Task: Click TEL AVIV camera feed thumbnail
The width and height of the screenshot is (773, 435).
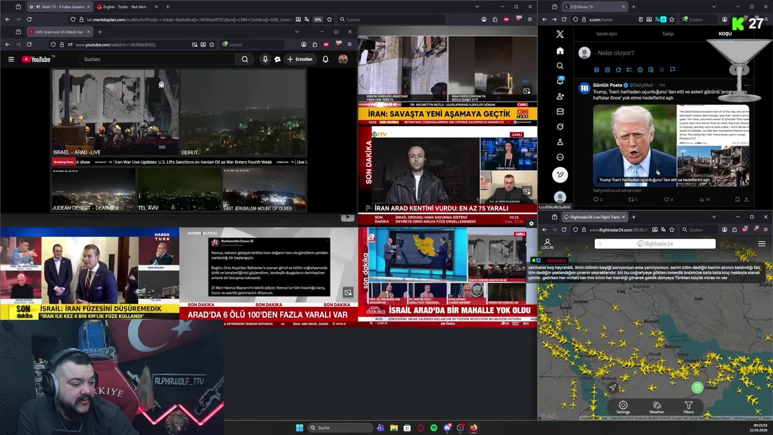Action: pos(179,190)
